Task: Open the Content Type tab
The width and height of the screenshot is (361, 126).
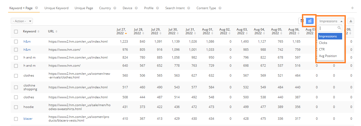Action: tap(206, 8)
